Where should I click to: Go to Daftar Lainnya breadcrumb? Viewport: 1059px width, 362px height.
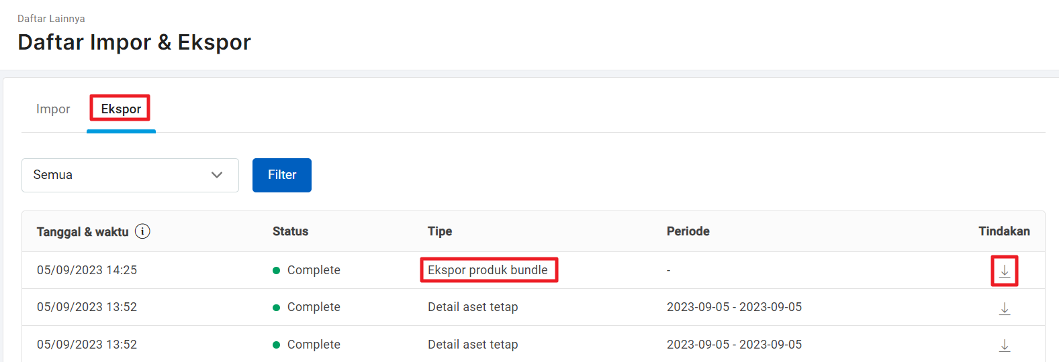51,19
